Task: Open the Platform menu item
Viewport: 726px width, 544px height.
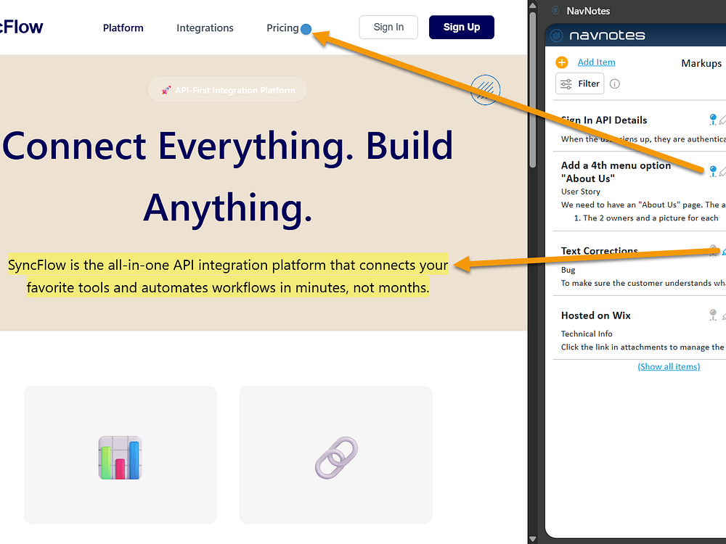Action: tap(123, 28)
